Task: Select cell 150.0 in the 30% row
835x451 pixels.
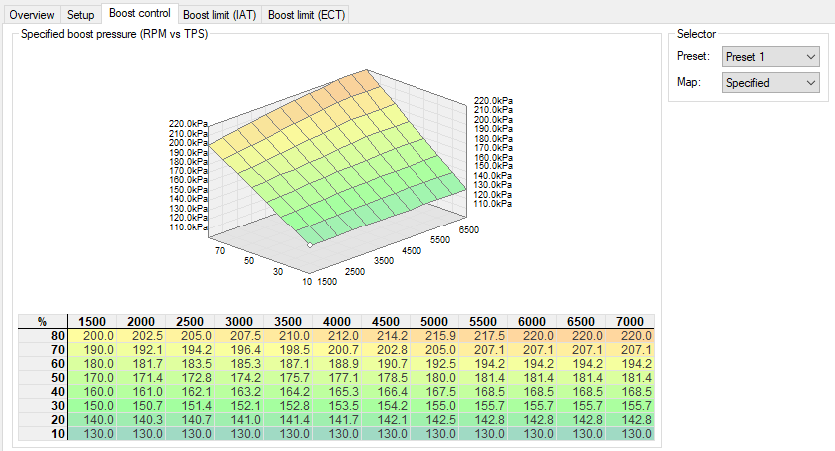Action: [x=92, y=406]
